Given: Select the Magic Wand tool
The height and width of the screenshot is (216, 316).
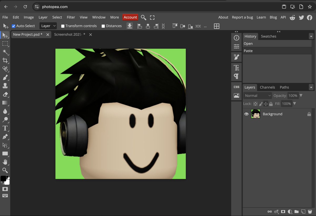Looking at the screenshot, I should (x=5, y=52).
